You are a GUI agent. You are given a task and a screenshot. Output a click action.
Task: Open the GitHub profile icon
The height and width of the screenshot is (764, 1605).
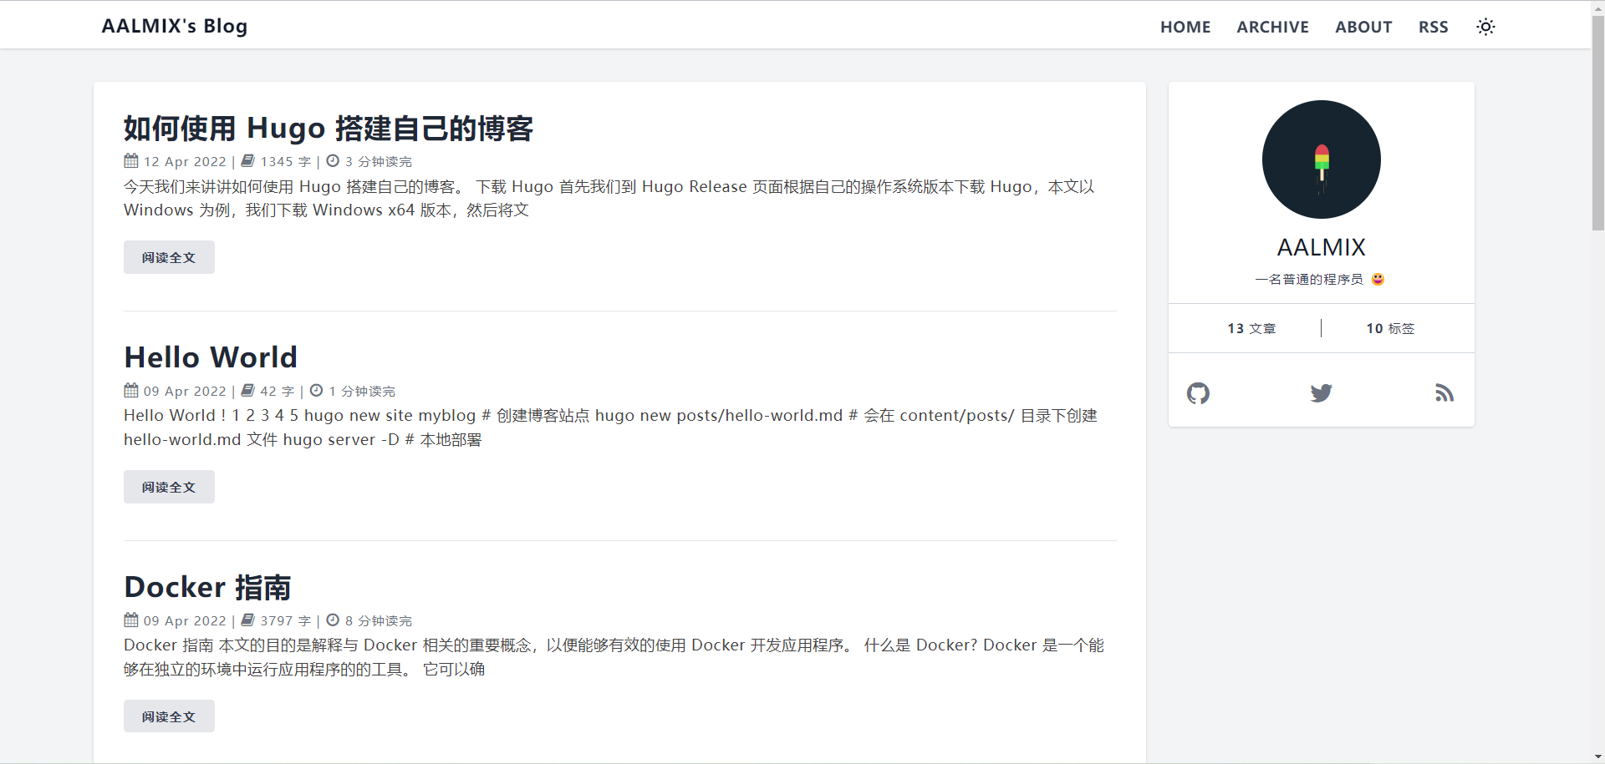pyautogui.click(x=1198, y=393)
